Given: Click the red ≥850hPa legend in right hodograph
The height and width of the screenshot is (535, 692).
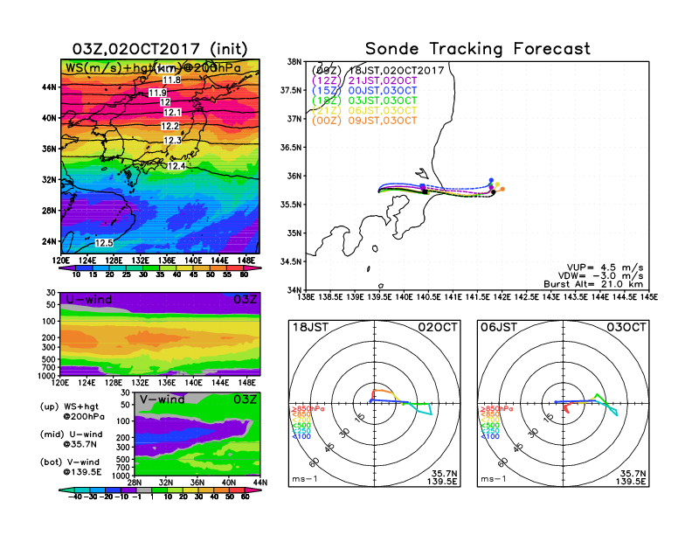Looking at the screenshot, I should pos(496,409).
